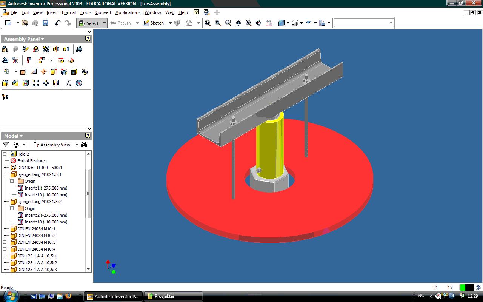
Task: Open the Convert menu
Action: 103,12
